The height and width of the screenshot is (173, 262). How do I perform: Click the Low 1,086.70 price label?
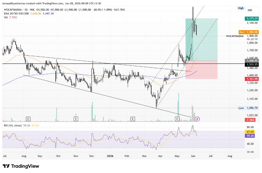248,108
